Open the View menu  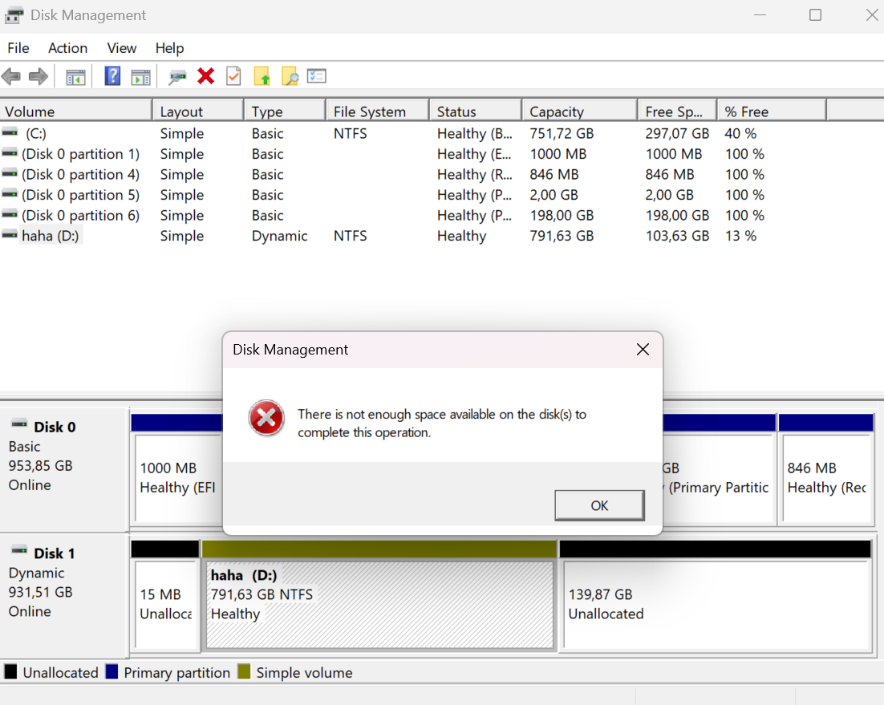tap(121, 48)
